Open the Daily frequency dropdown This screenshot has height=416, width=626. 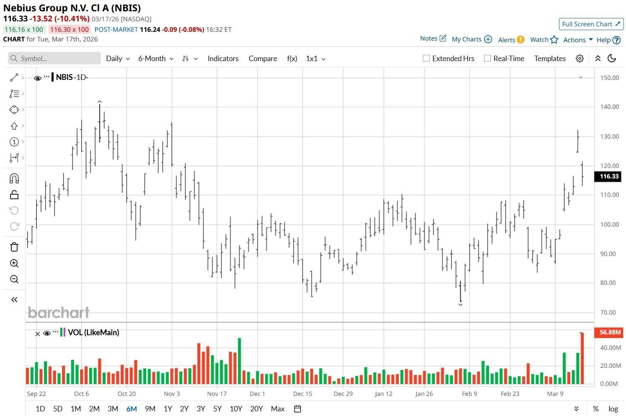118,59
